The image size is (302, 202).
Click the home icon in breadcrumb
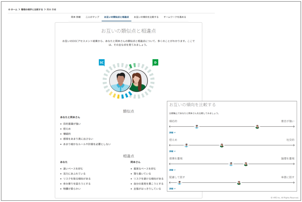[9, 9]
